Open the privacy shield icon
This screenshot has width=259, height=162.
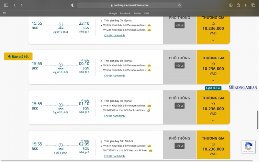click(x=73, y=5)
